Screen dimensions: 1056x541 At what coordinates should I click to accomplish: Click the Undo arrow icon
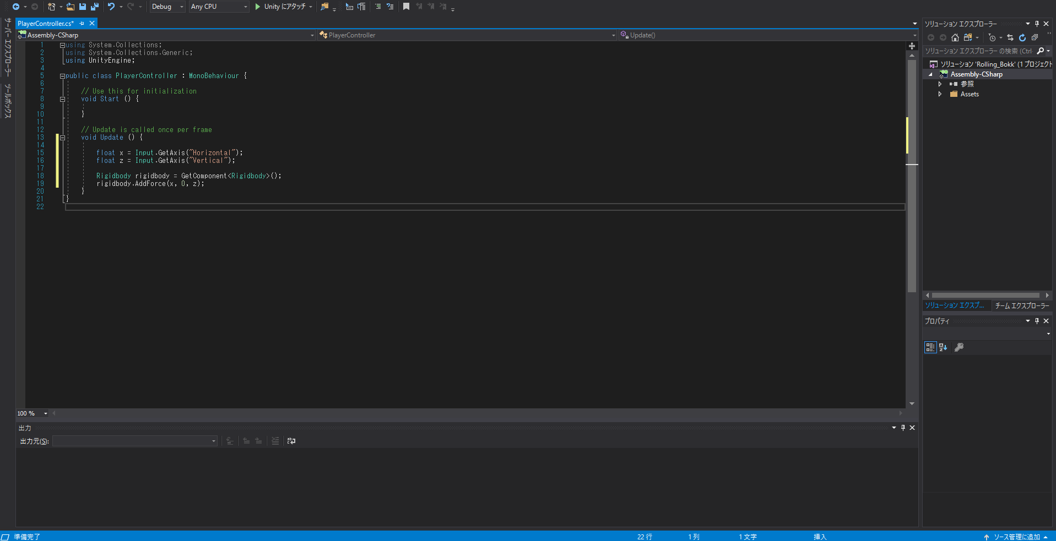(x=111, y=7)
